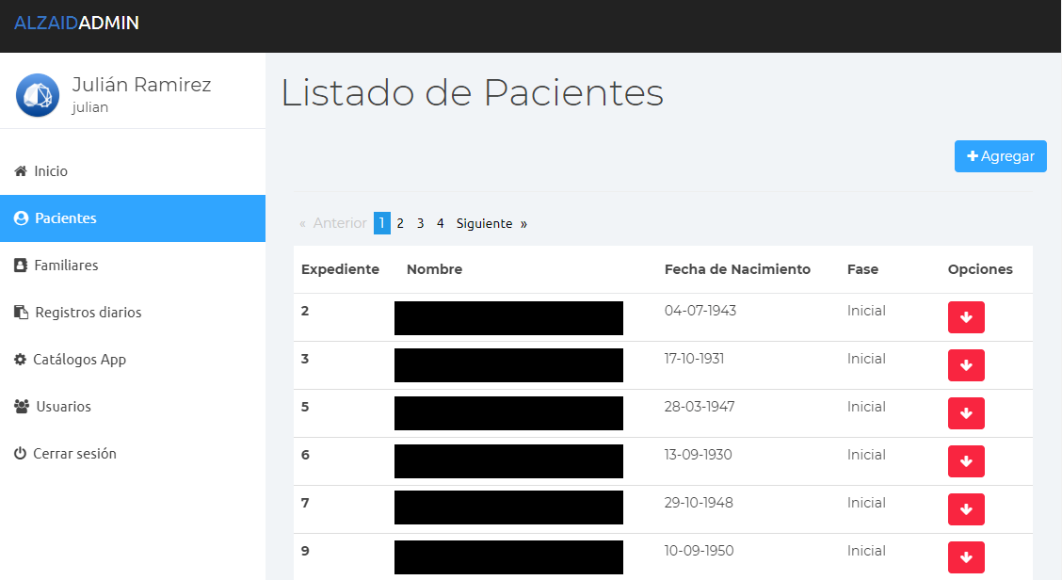Screen dimensions: 1062x580
Task: Click the user circle icon beside Pacientes
Action: click(21, 218)
